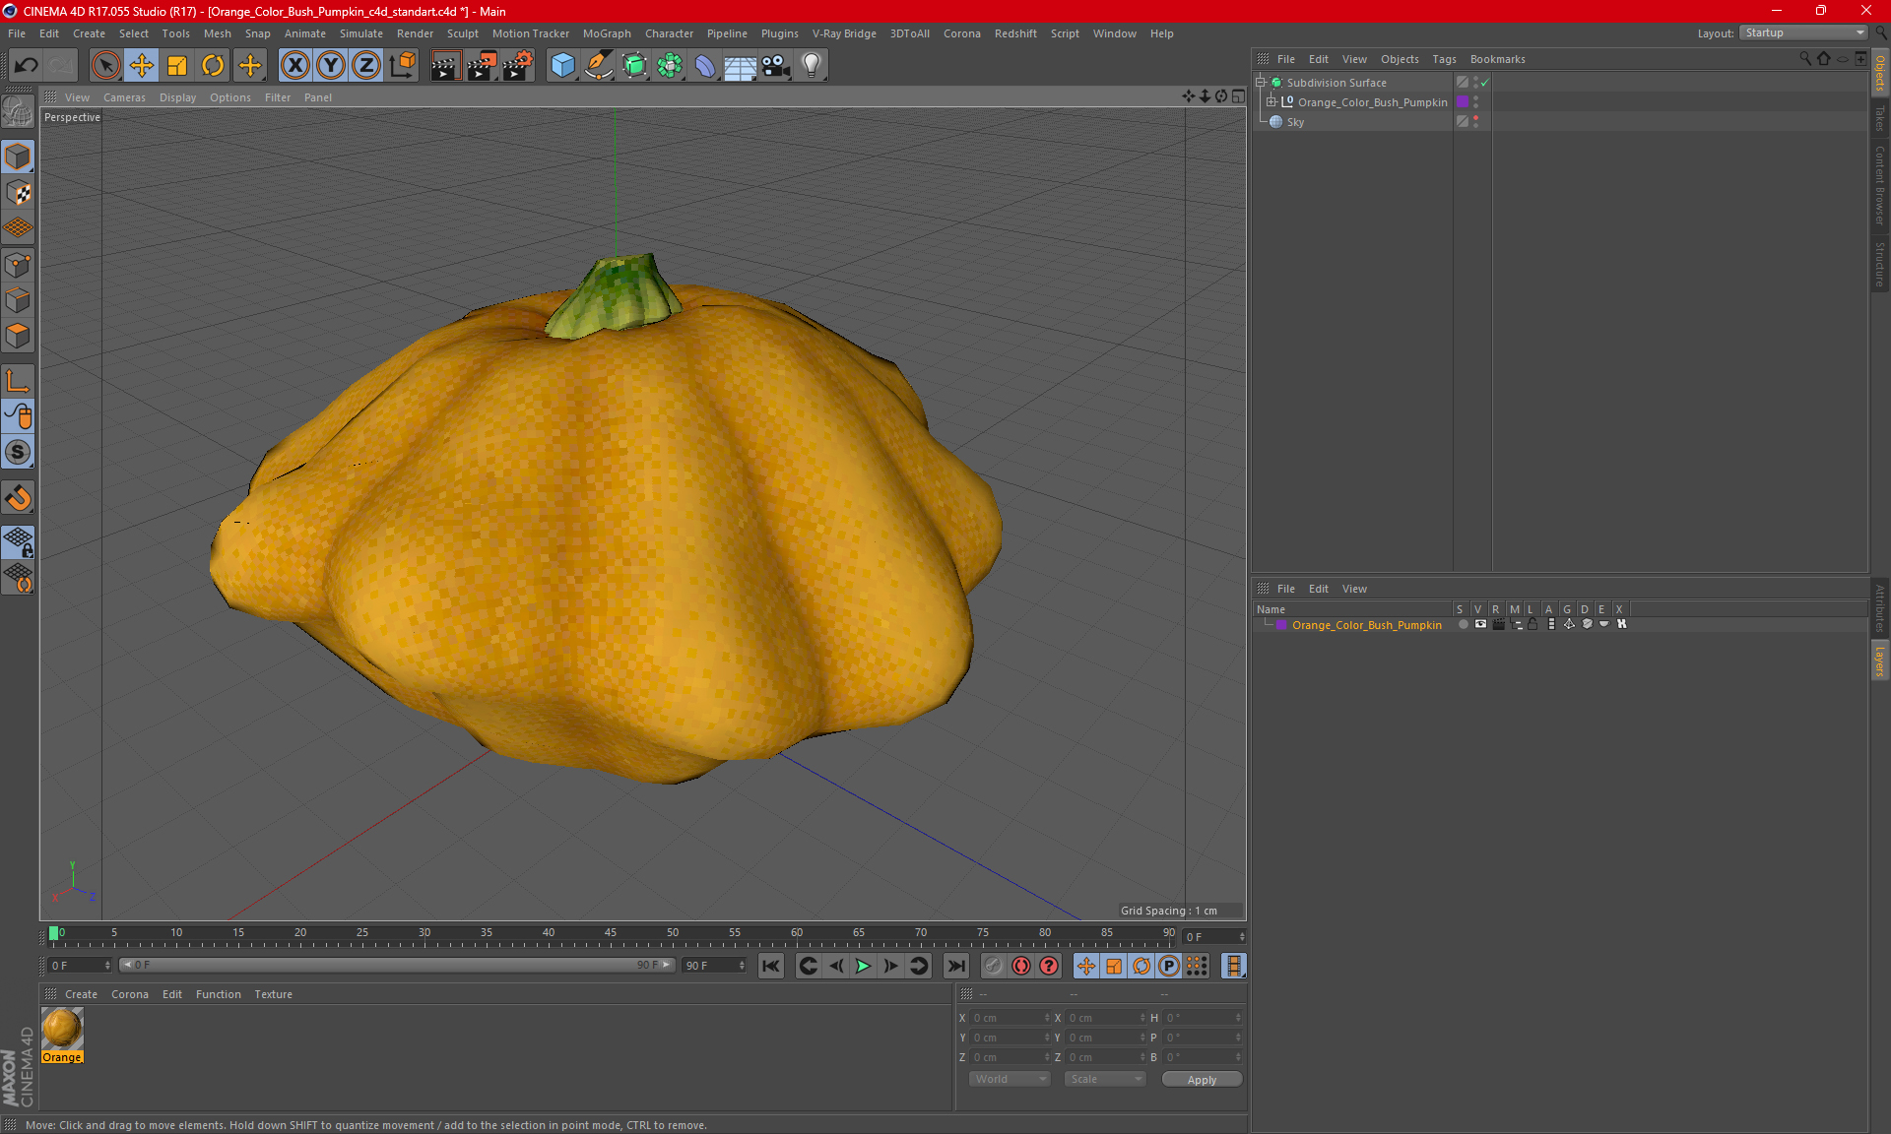Select the Orange material thumbnail
This screenshot has height=1134, width=1891.
pyautogui.click(x=62, y=1029)
